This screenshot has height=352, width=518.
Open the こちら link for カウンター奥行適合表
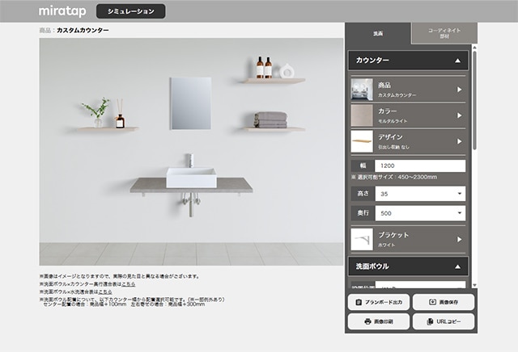tap(129, 284)
